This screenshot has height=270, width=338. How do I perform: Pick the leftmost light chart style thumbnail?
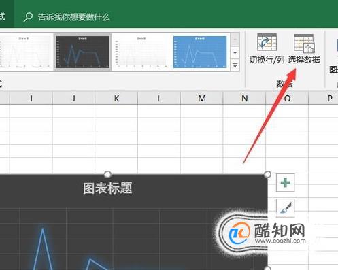(x=24, y=52)
